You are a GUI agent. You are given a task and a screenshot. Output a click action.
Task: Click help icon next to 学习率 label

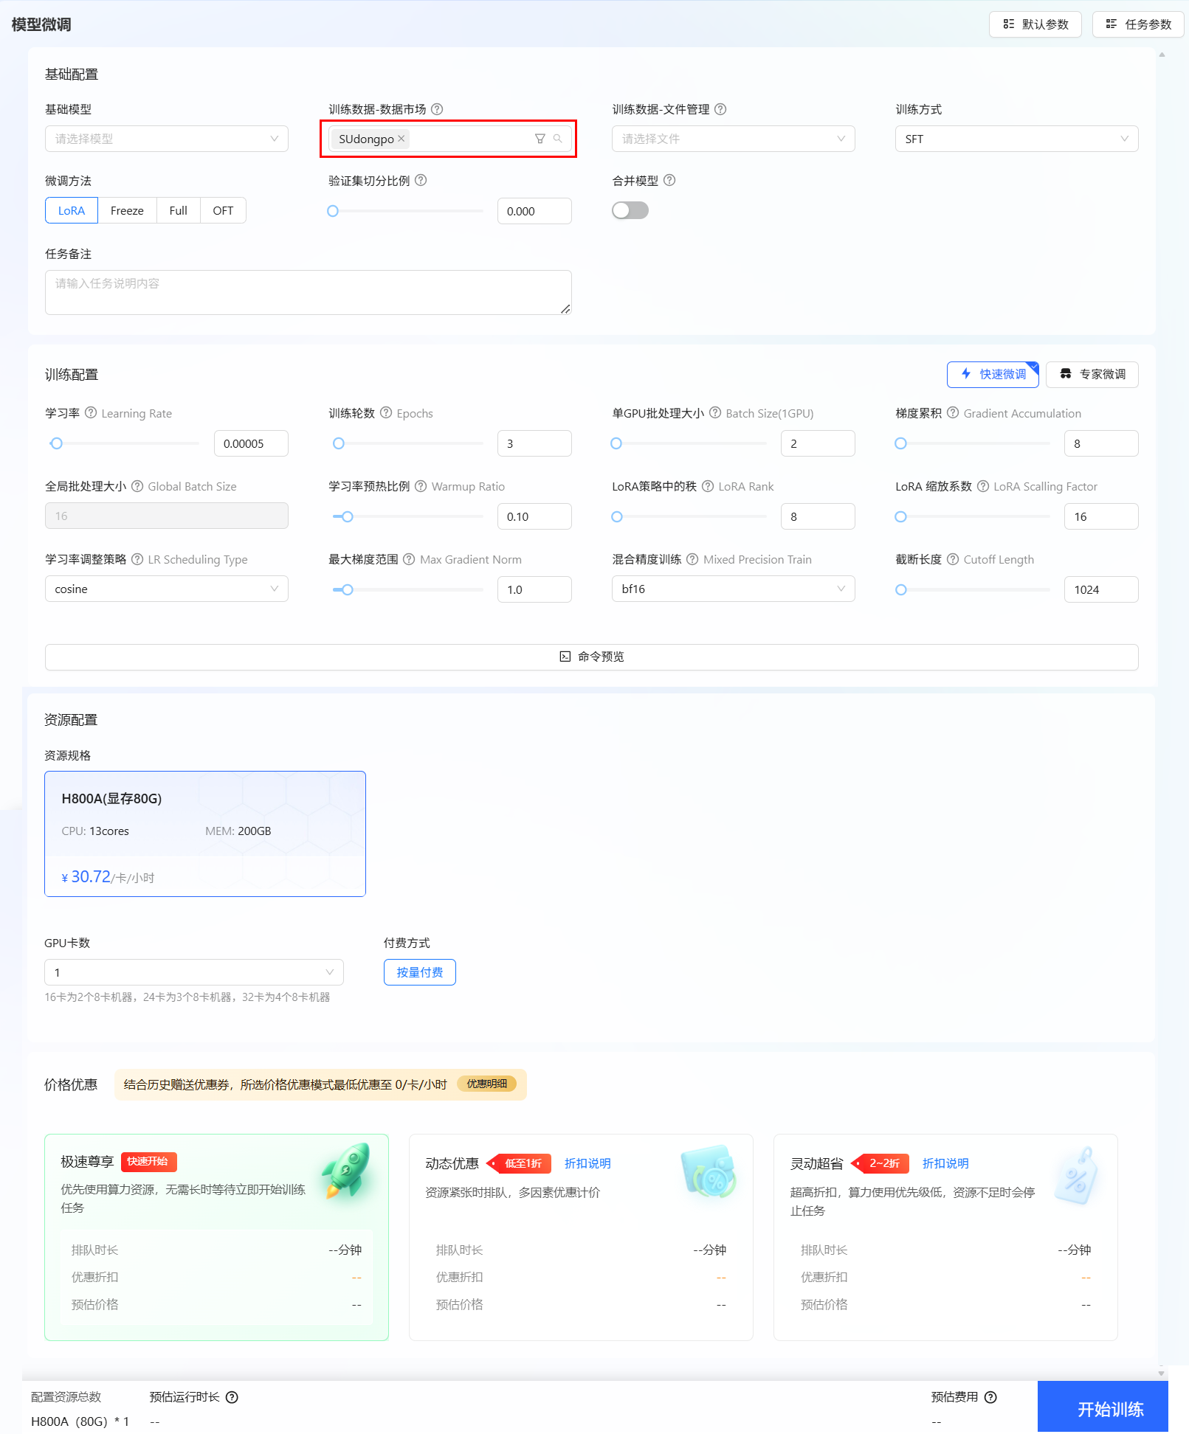(91, 413)
